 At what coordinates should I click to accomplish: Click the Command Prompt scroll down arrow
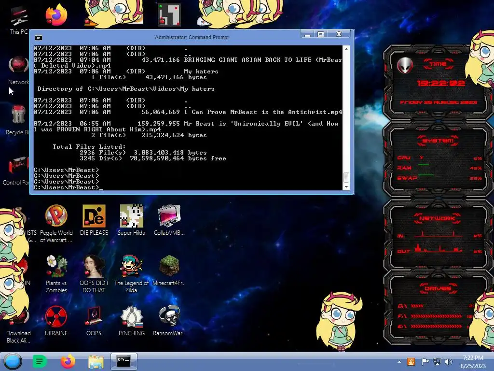pyautogui.click(x=346, y=186)
